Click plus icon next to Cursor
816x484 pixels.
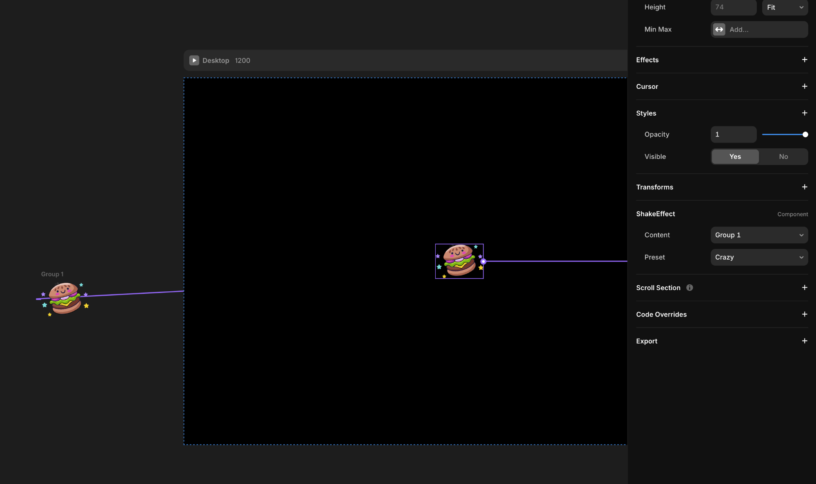point(804,86)
